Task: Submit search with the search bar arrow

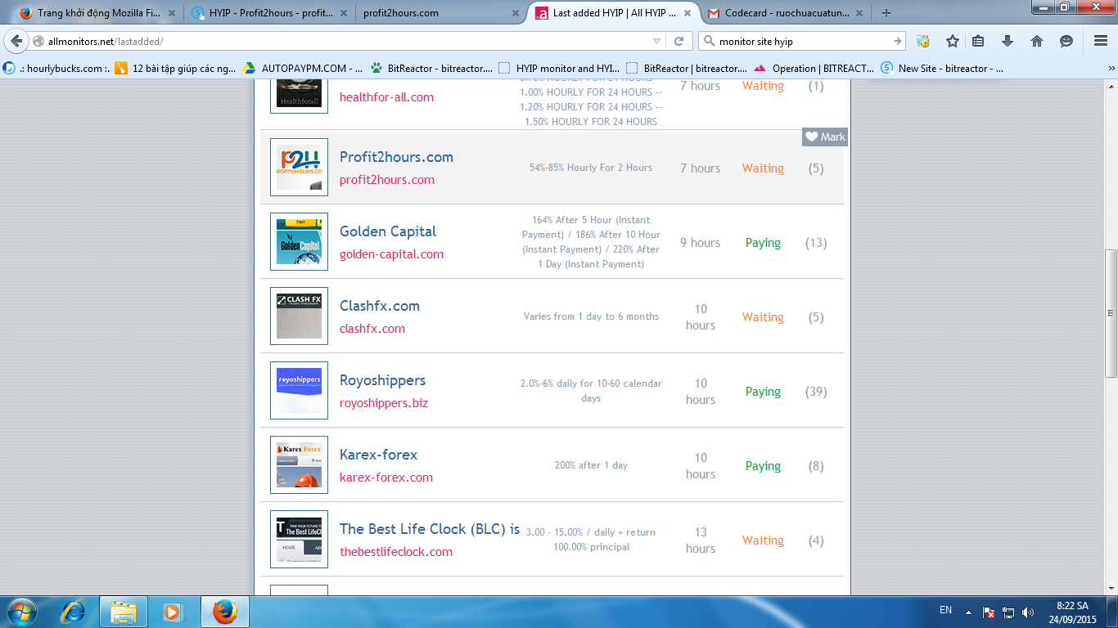Action: [897, 41]
